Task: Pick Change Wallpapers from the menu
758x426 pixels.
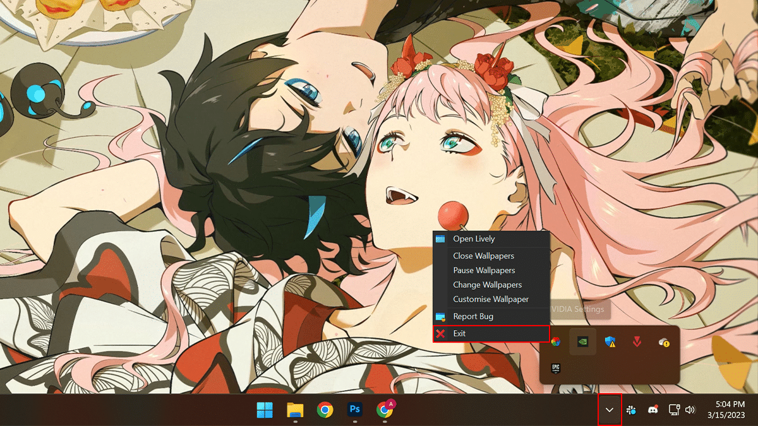Action: (491, 285)
